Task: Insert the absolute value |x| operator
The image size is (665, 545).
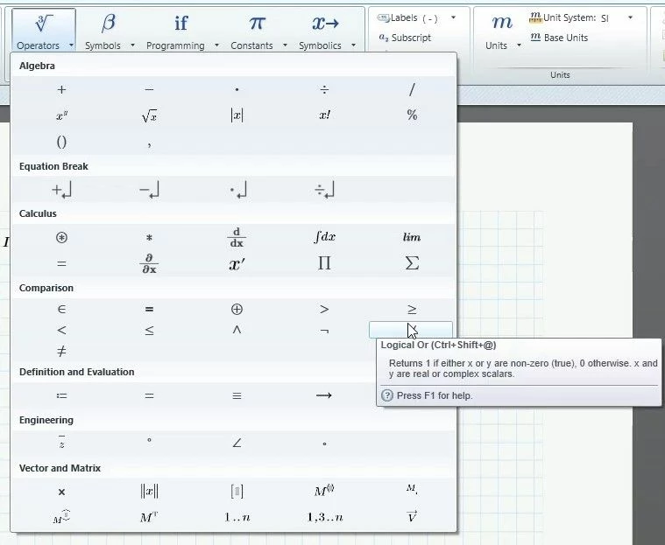Action: tap(237, 115)
